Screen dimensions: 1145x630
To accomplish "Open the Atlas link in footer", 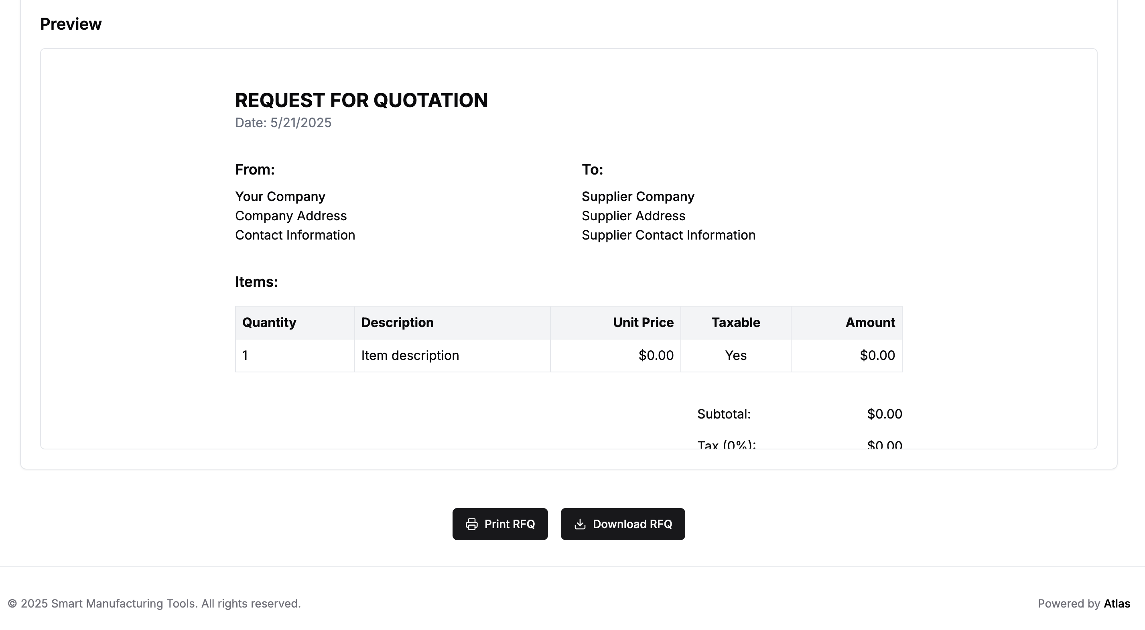I will tap(1117, 604).
